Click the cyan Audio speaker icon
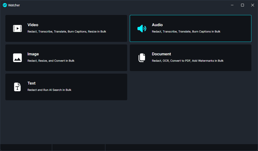The image size is (258, 151). (142, 28)
